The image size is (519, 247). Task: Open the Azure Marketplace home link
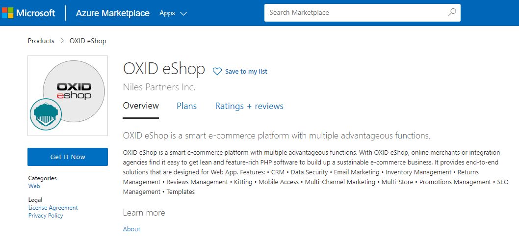point(112,13)
